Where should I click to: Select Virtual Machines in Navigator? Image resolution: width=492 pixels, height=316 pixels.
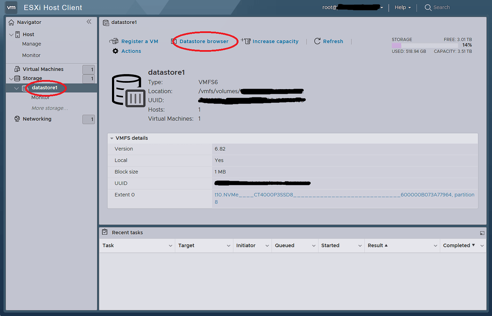(43, 69)
